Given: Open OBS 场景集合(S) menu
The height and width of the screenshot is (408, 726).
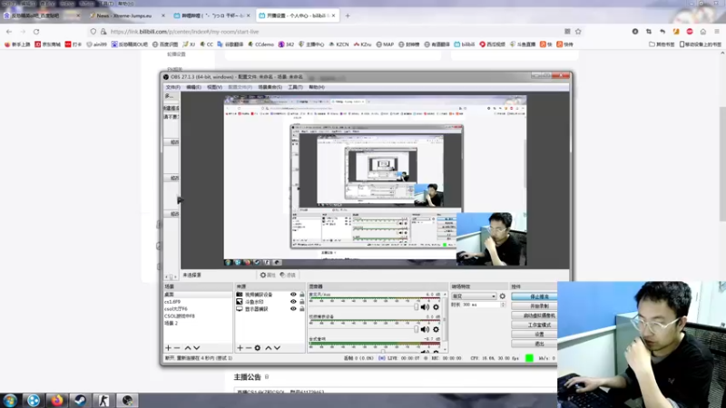Looking at the screenshot, I should [x=270, y=87].
